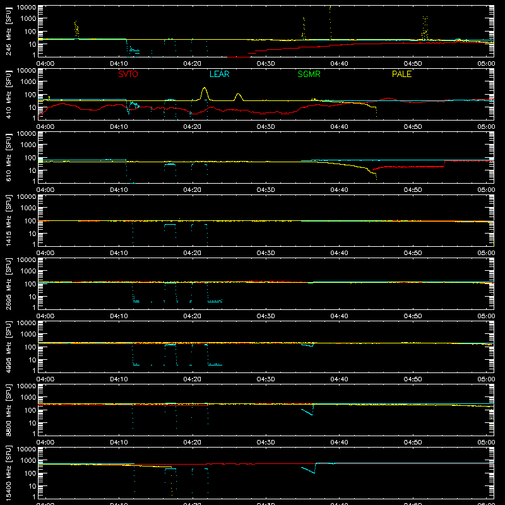Click the 1000 tick of the 410 MHz plot
Image resolution: width=505 pixels, height=505 pixels.
(x=28, y=82)
